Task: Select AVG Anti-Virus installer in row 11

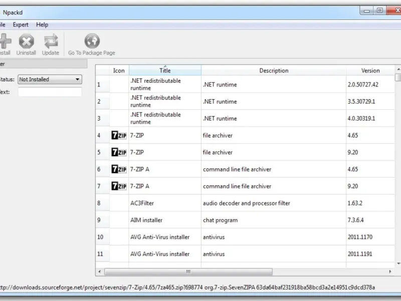Action: tap(165, 254)
